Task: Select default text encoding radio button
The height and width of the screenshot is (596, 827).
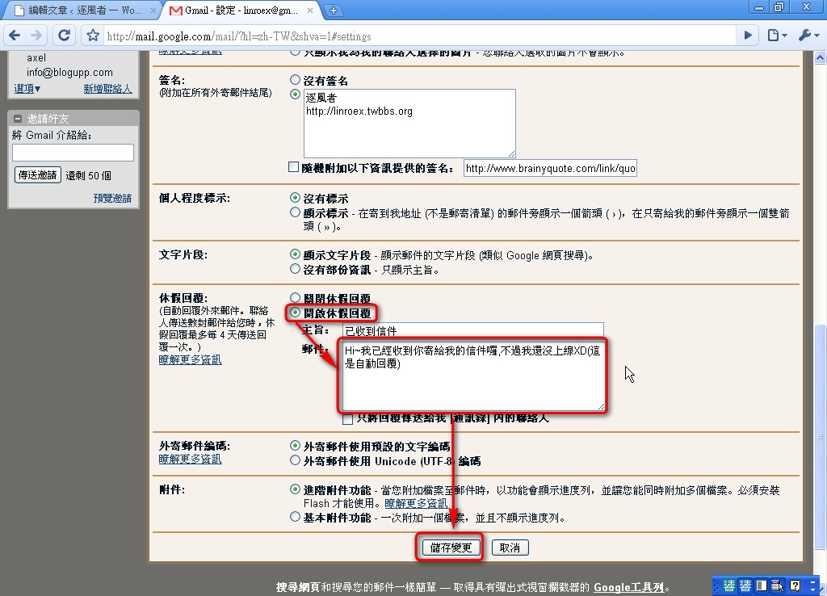Action: click(295, 446)
